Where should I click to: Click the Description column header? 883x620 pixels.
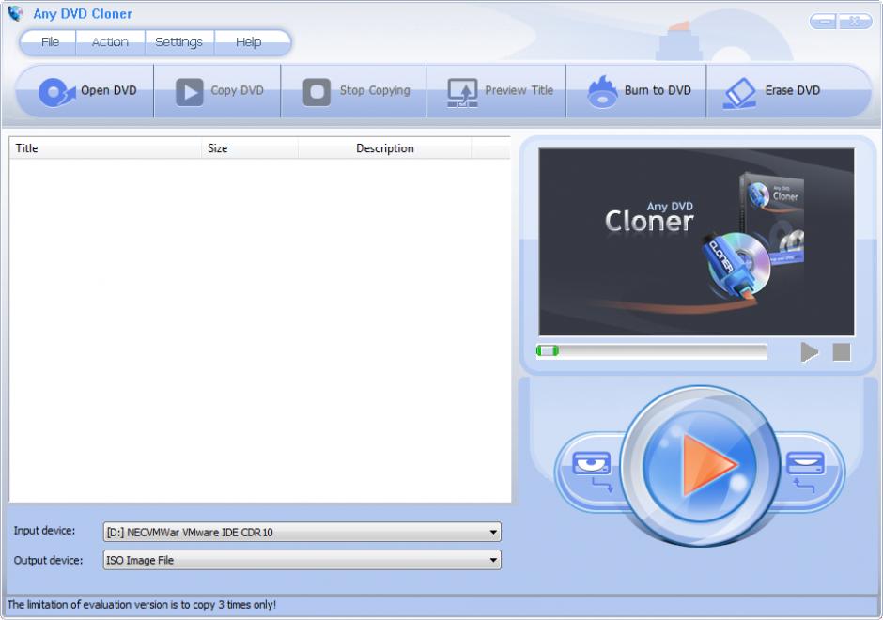click(x=385, y=148)
